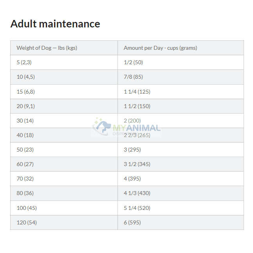The height and width of the screenshot is (253, 253).
Task: Select the Weight of Dog column header
Action: click(x=47, y=48)
